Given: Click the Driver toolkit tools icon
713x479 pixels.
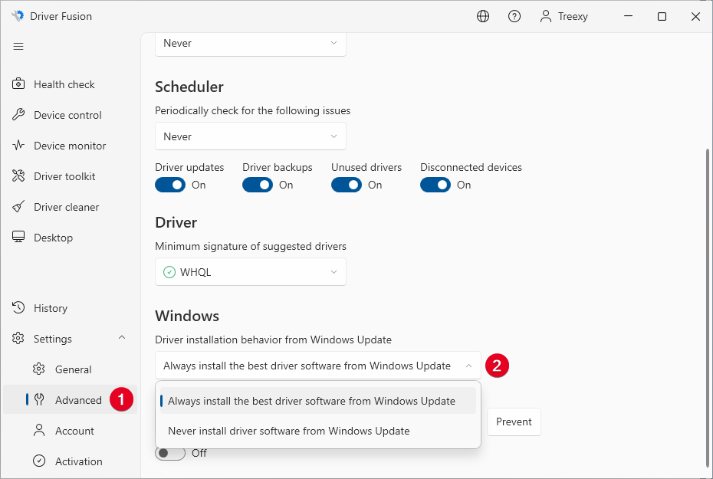Looking at the screenshot, I should click(x=18, y=176).
